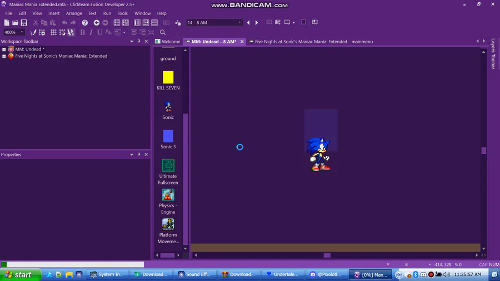Viewport: 500px width, 281px height.
Task: Switch to Undertale... taskbar window
Action: (x=283, y=275)
